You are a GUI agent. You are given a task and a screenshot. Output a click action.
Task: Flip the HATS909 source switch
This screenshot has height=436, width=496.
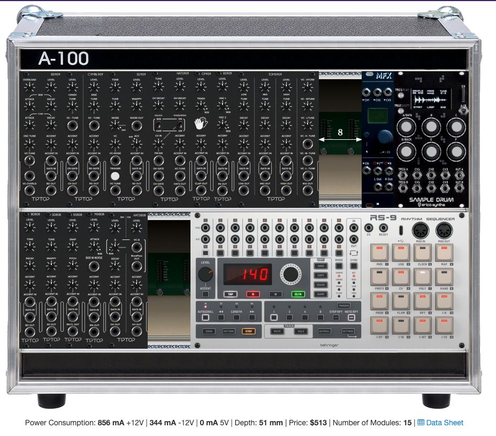(158, 125)
